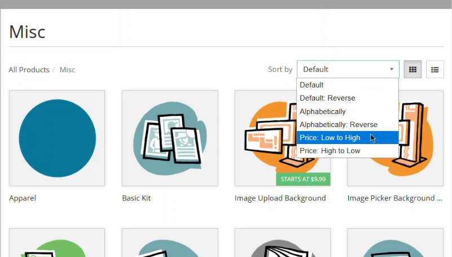Select Default: Reverse sorting
452x257 pixels.
pos(348,98)
